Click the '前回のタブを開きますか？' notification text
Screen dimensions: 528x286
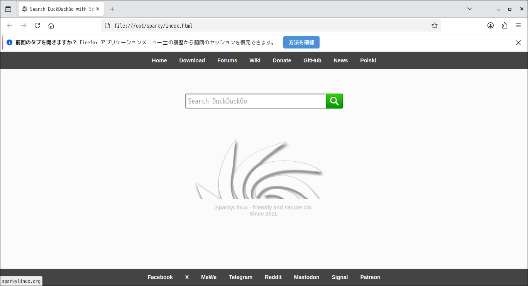point(46,42)
